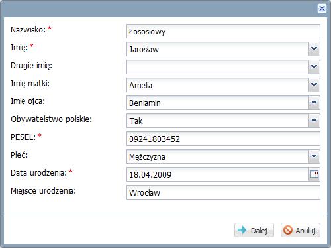
Task: Click the Imię matki label
Action: pos(30,84)
